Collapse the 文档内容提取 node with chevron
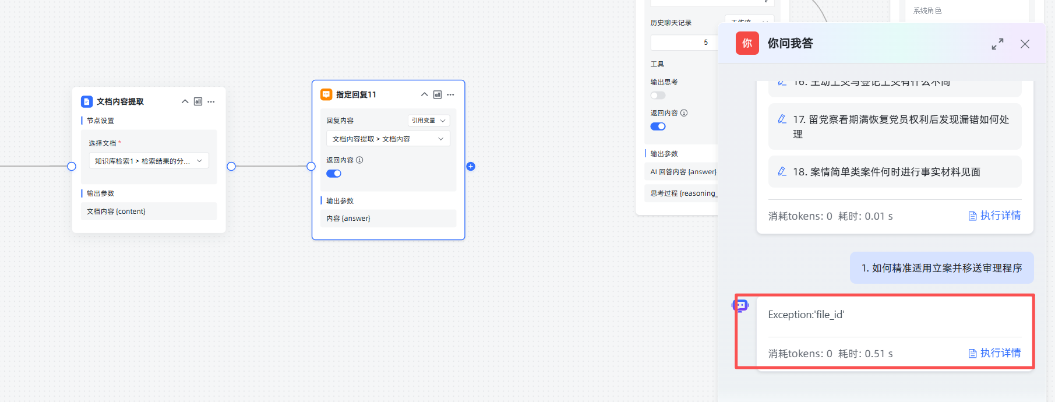The width and height of the screenshot is (1055, 402). click(x=185, y=101)
